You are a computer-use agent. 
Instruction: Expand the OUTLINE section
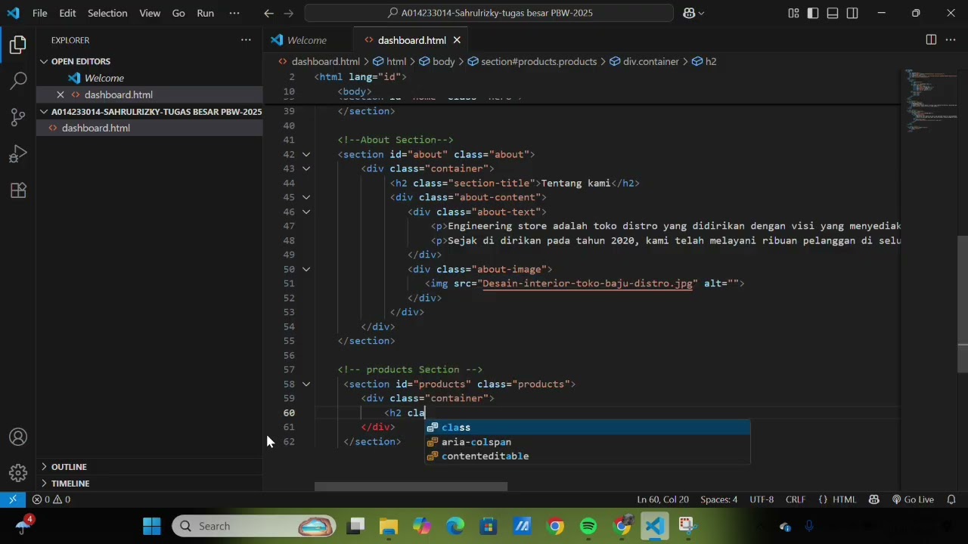pos(69,467)
